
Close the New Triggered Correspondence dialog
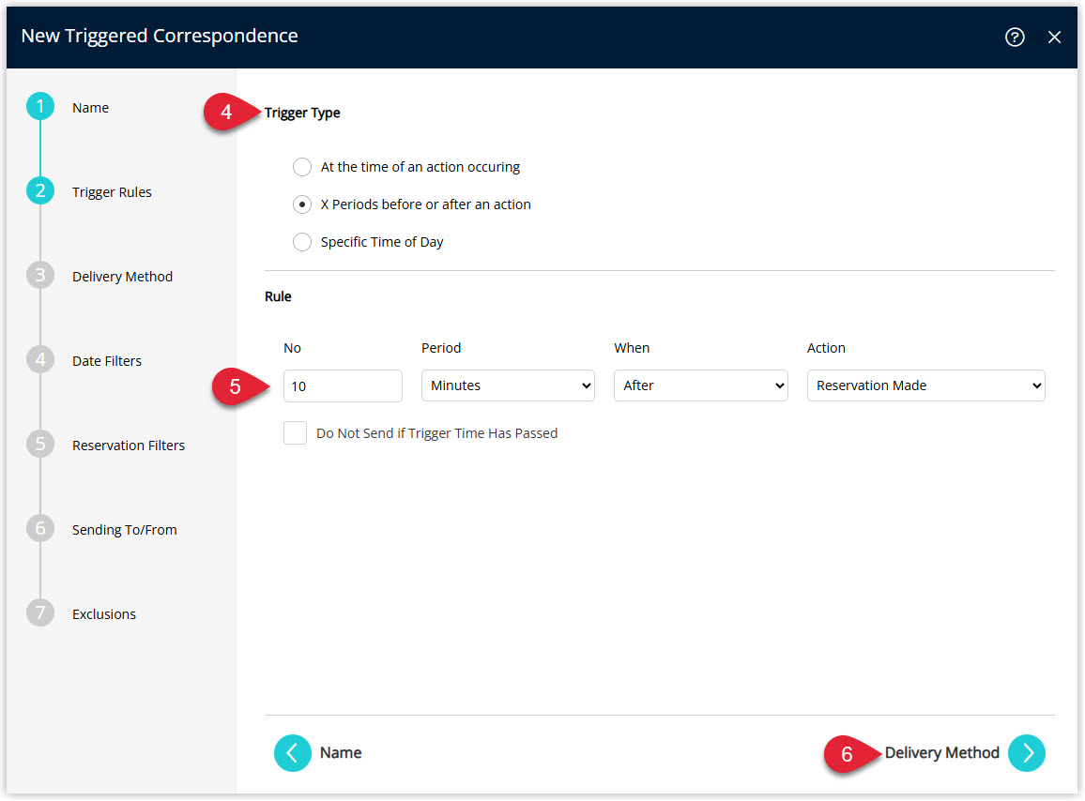click(1054, 38)
